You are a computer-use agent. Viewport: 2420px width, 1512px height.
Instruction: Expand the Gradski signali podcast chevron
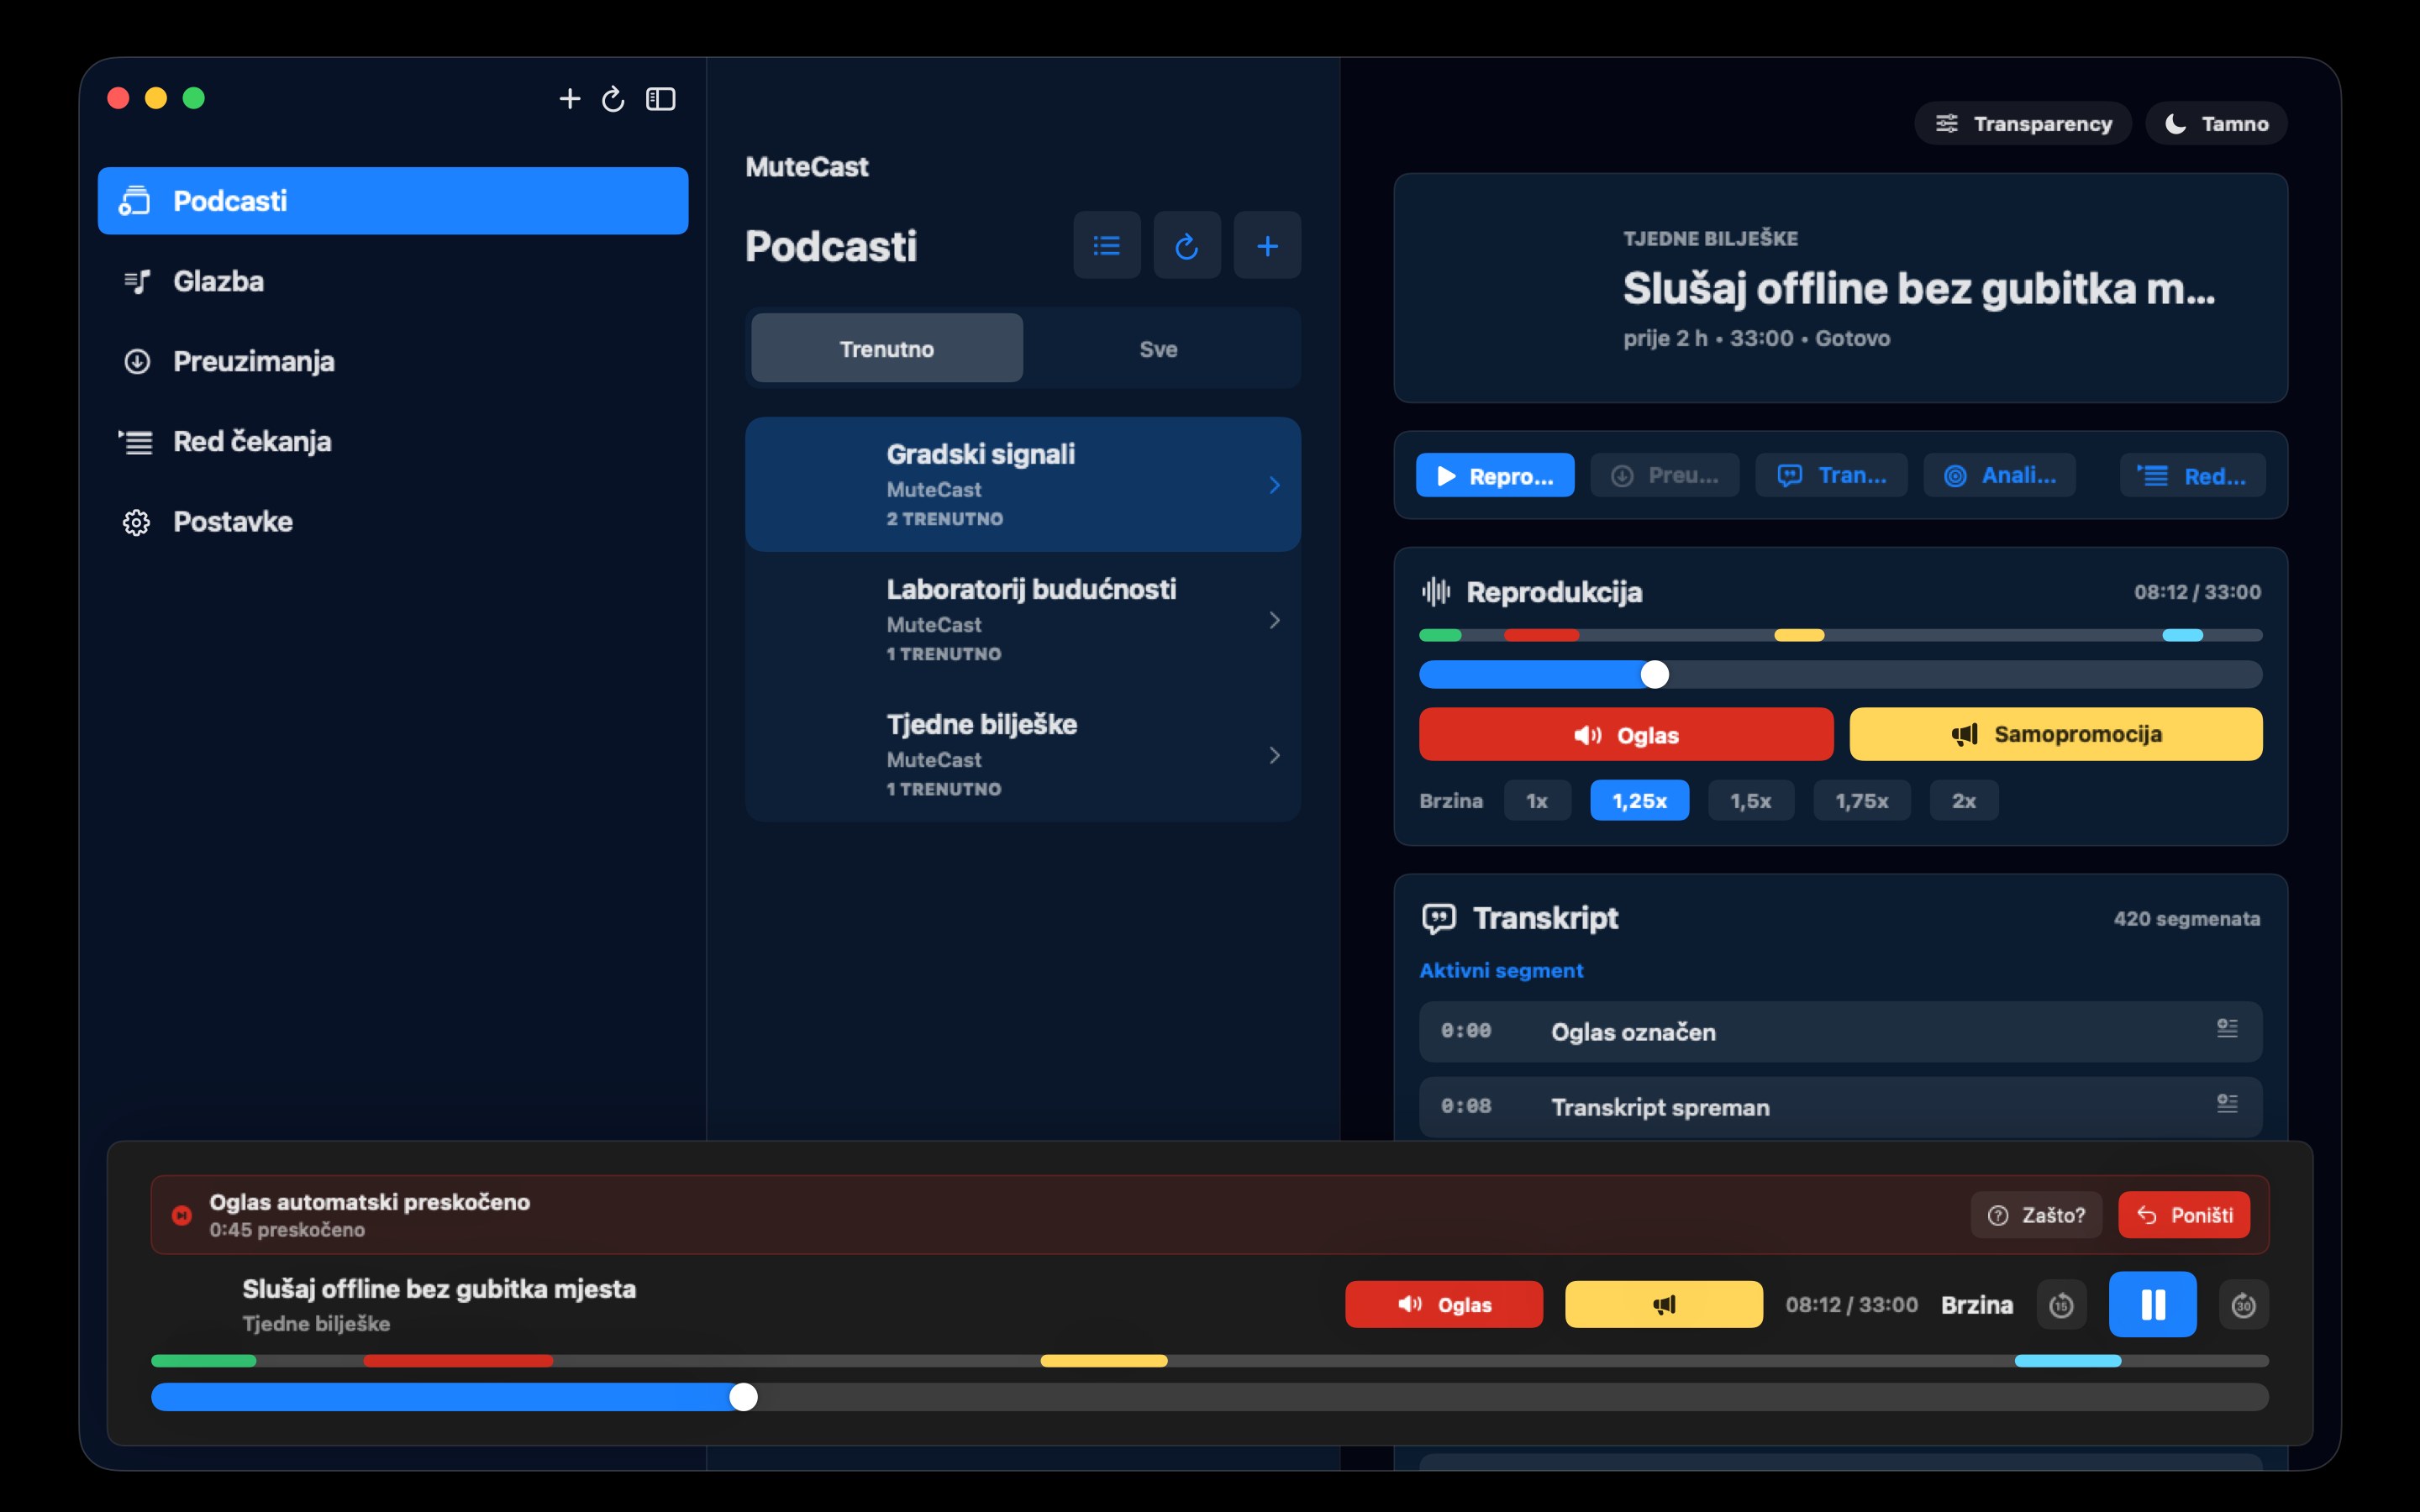click(x=1274, y=485)
